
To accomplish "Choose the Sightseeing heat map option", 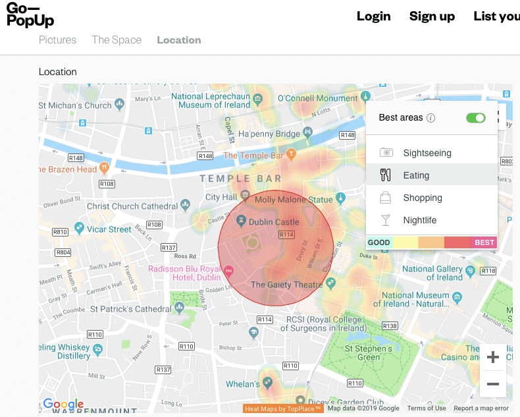I will pyautogui.click(x=431, y=153).
